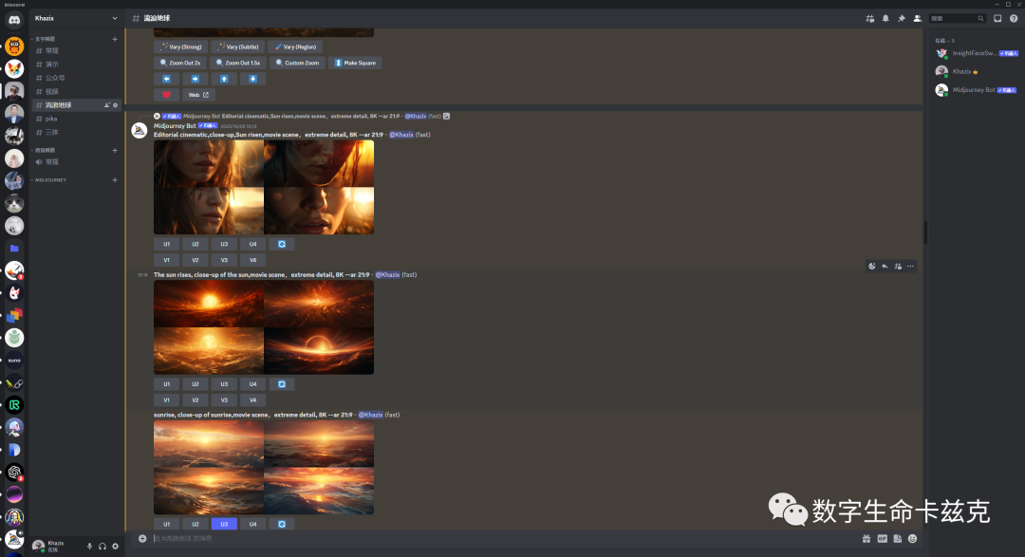Image resolution: width=1025 pixels, height=557 pixels.
Task: Toggle the member list icon
Action: (x=917, y=18)
